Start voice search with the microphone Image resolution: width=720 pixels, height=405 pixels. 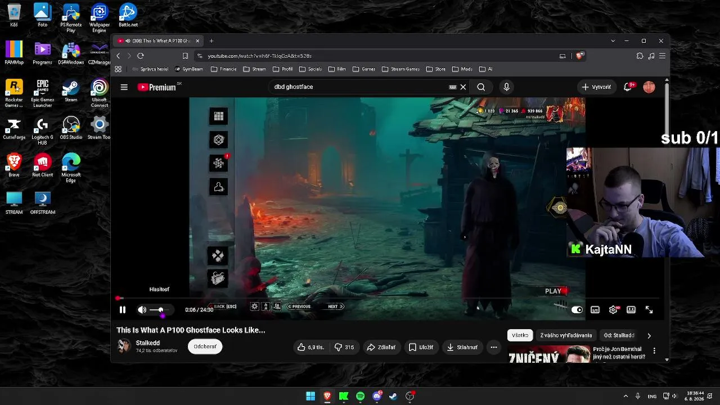click(506, 87)
